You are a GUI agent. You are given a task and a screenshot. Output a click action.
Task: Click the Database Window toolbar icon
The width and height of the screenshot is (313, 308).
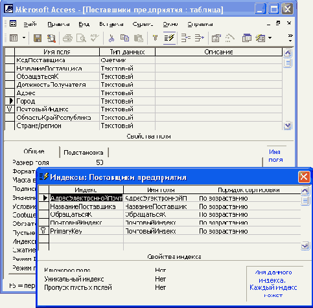(x=246, y=38)
